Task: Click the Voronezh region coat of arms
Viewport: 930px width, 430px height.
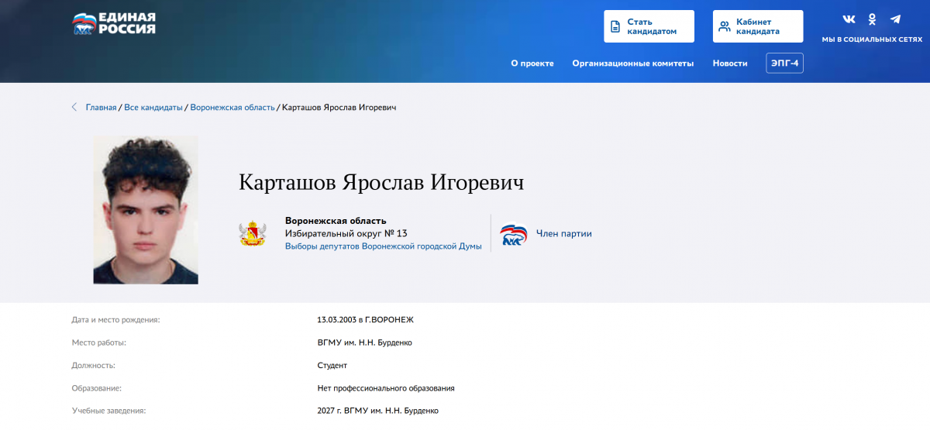Action: (253, 232)
